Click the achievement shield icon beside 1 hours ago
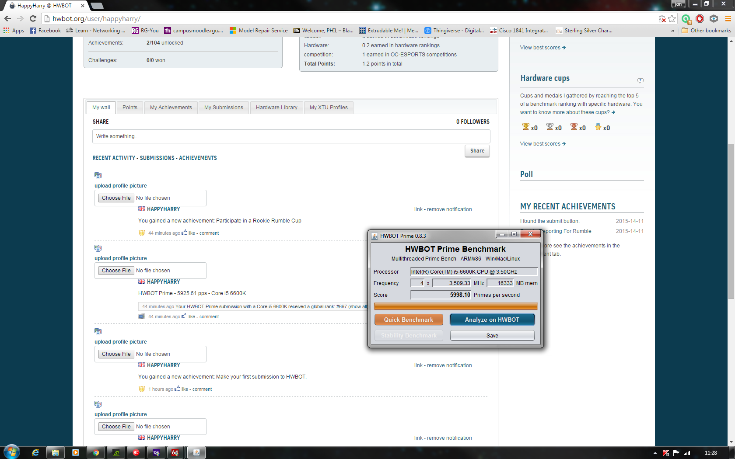Viewport: 735px width, 459px height. [142, 389]
